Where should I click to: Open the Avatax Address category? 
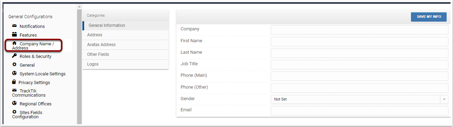(126, 45)
